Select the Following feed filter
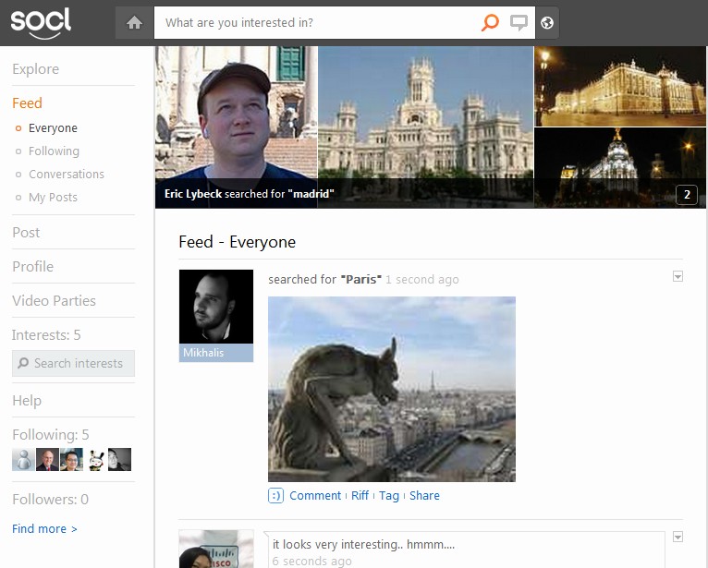The width and height of the screenshot is (708, 568). 54,151
